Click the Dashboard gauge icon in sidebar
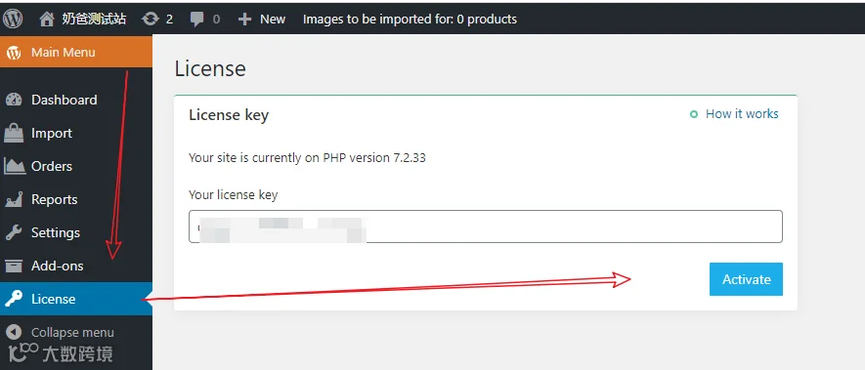 pyautogui.click(x=14, y=100)
